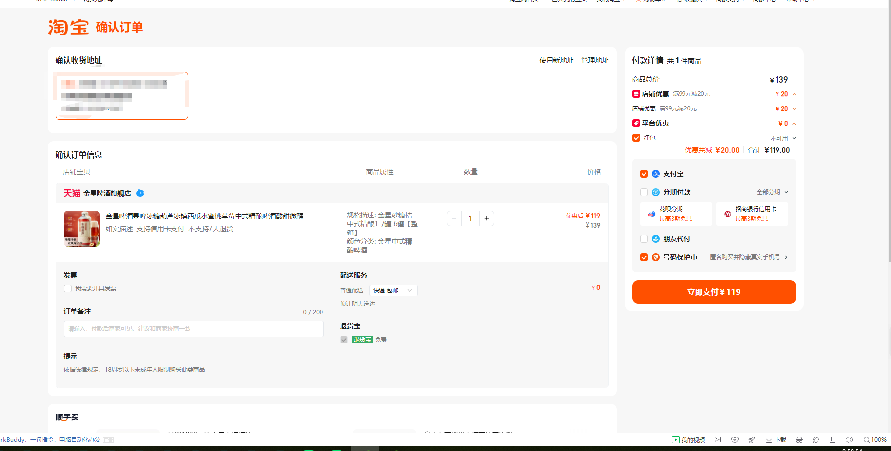
Task: Click the 预计明天送达 delivery estimate text
Action: point(358,304)
